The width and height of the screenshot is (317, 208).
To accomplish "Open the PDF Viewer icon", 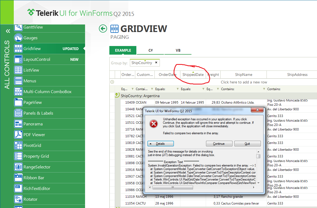I will point(18,135).
